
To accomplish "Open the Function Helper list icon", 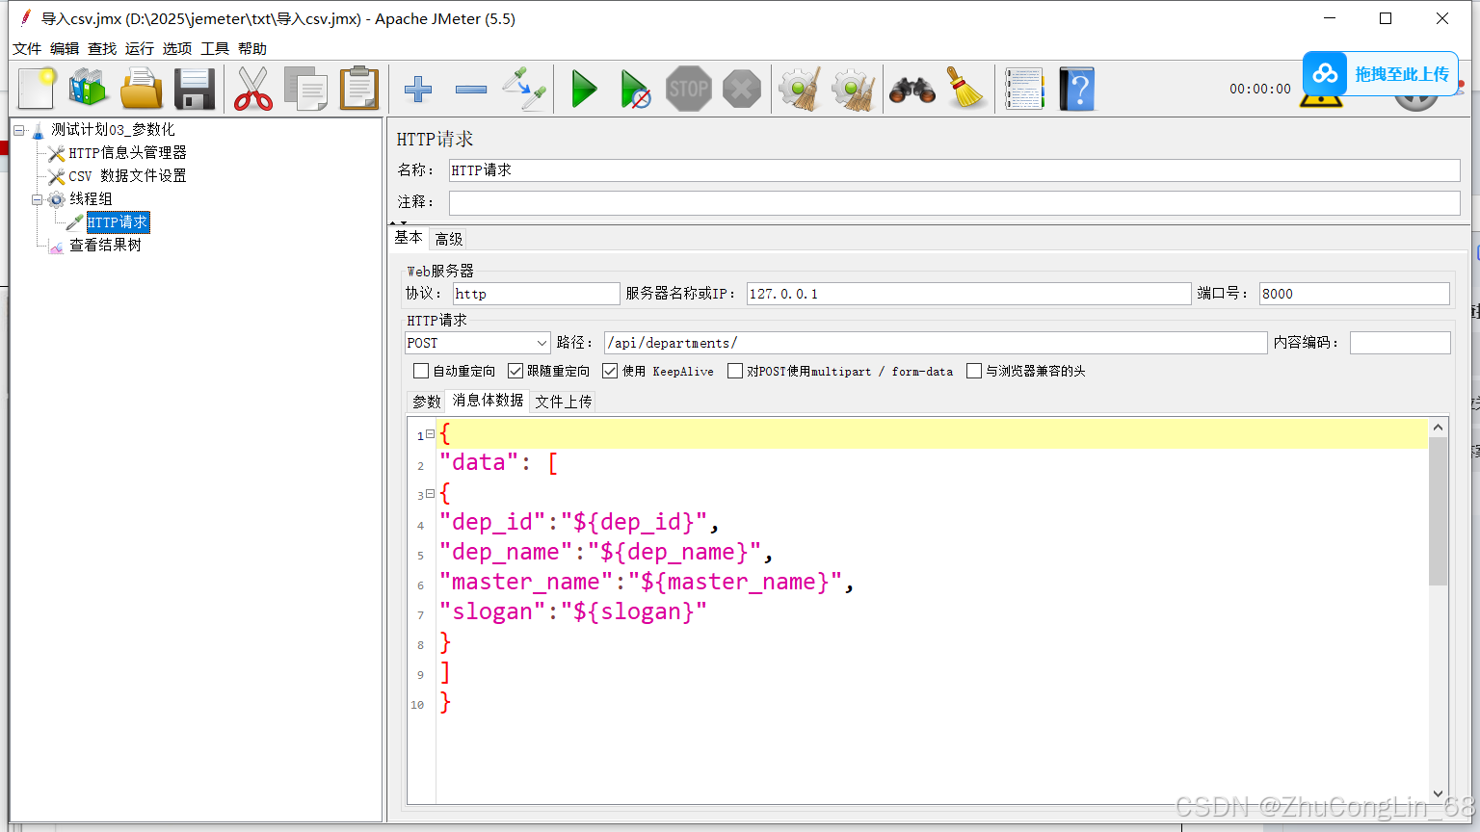I will coord(1024,89).
